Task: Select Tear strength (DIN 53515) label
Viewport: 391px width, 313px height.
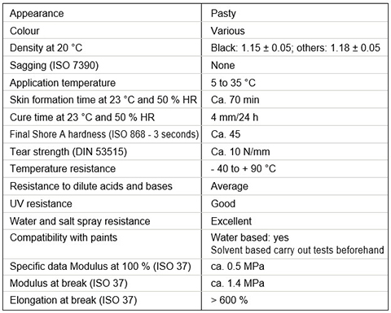Action: (x=68, y=151)
